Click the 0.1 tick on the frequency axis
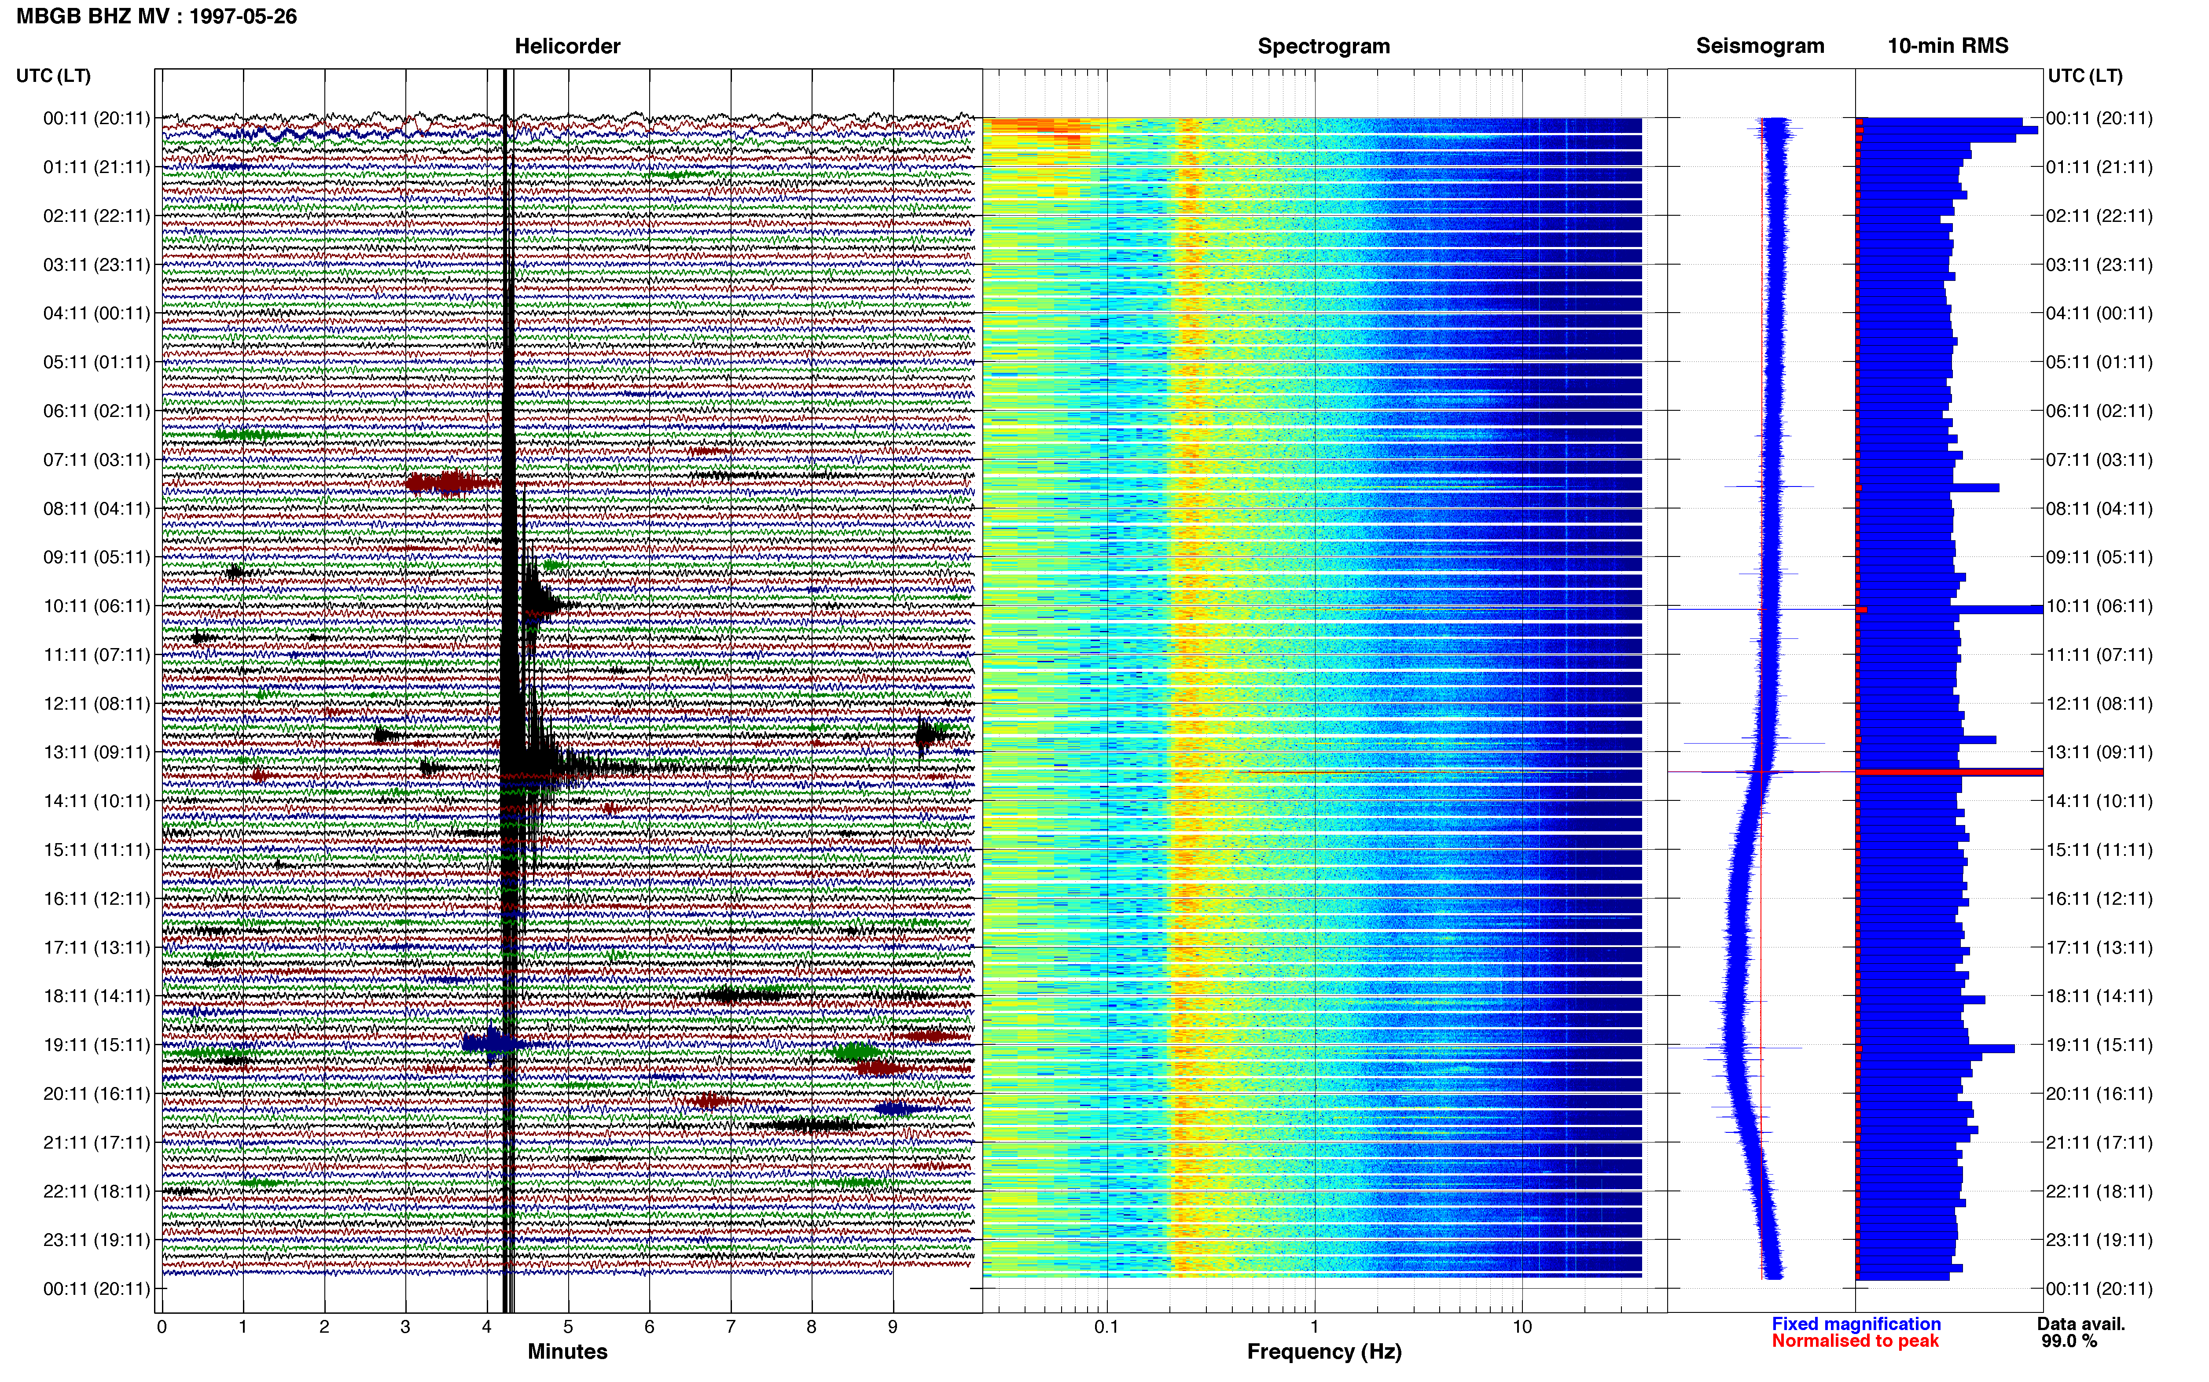 coord(1106,1326)
